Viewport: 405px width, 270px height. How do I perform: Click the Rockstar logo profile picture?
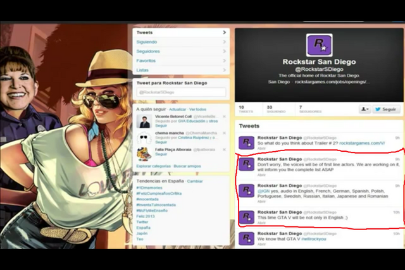319,45
